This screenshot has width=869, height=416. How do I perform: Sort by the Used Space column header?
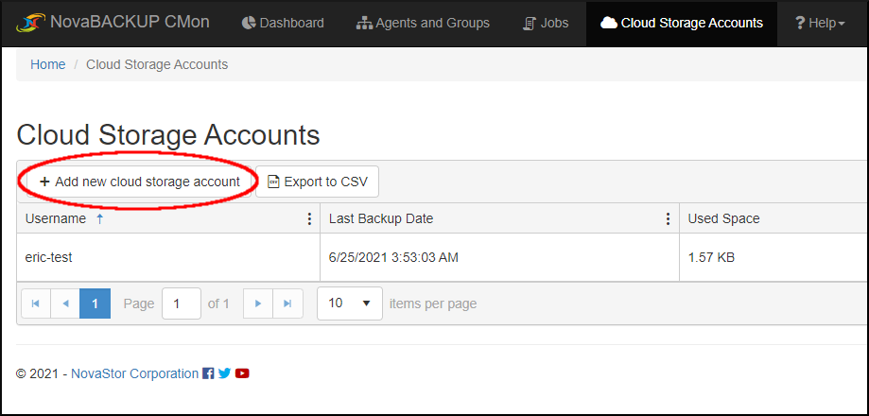coord(723,218)
